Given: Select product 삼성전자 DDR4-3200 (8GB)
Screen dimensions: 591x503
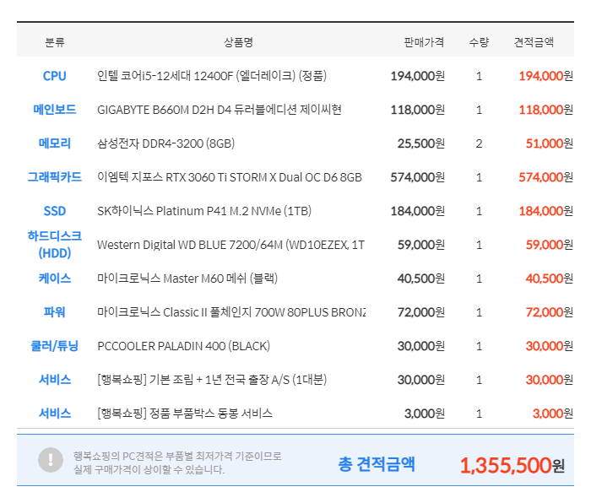Looking at the screenshot, I should click(165, 143).
